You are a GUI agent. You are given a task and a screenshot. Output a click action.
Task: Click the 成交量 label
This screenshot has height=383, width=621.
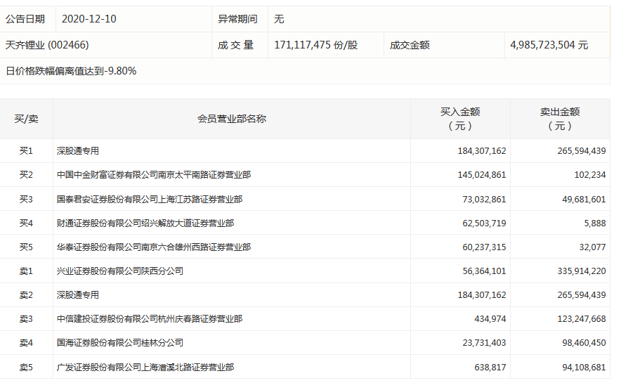tap(235, 45)
